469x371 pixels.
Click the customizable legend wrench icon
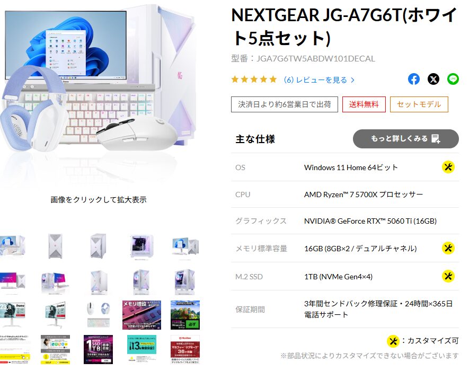click(393, 341)
